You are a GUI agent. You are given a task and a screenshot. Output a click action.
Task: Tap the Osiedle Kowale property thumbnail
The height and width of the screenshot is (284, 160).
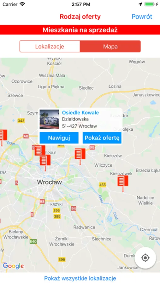click(x=49, y=119)
